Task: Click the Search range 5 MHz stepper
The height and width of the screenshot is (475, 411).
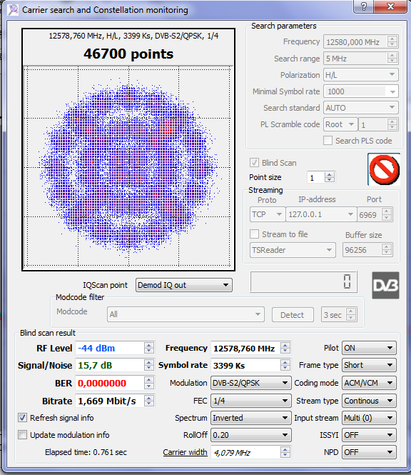Action: click(x=392, y=58)
